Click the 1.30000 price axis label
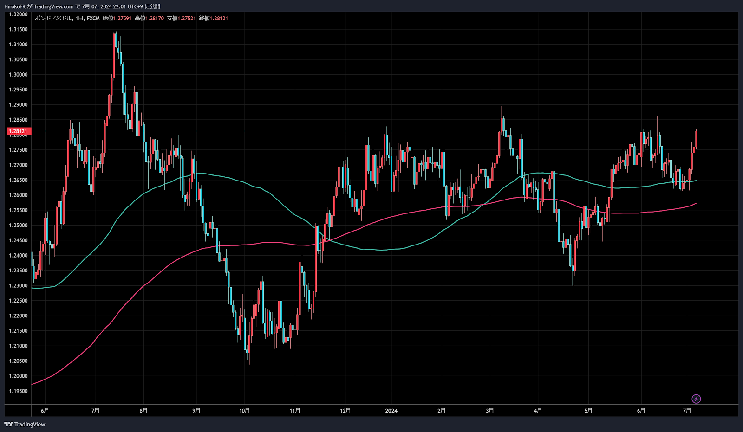Screen dimensions: 743x432 (18, 75)
